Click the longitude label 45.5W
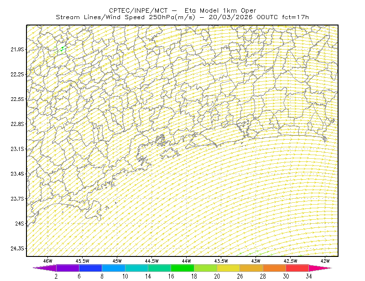365x281 pixels. tap(83, 261)
